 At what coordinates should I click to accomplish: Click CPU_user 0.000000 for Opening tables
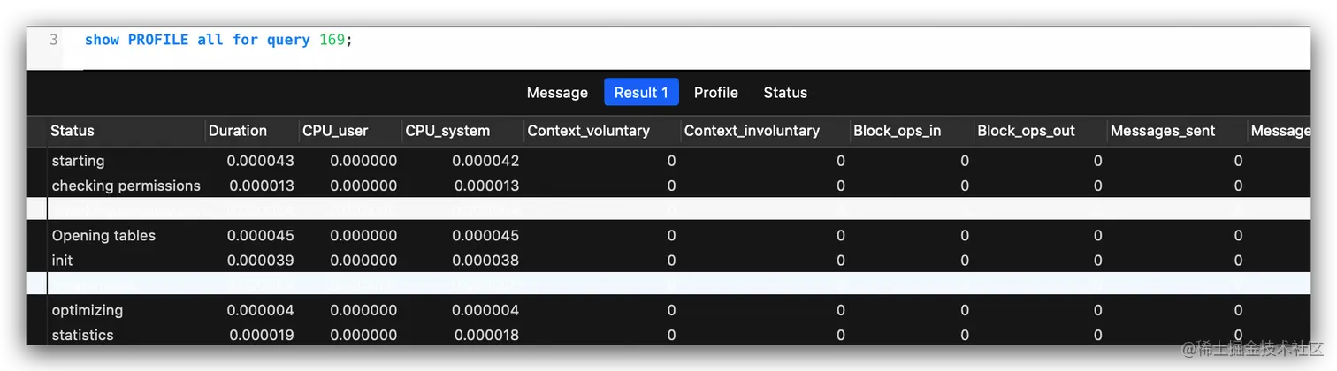point(363,236)
